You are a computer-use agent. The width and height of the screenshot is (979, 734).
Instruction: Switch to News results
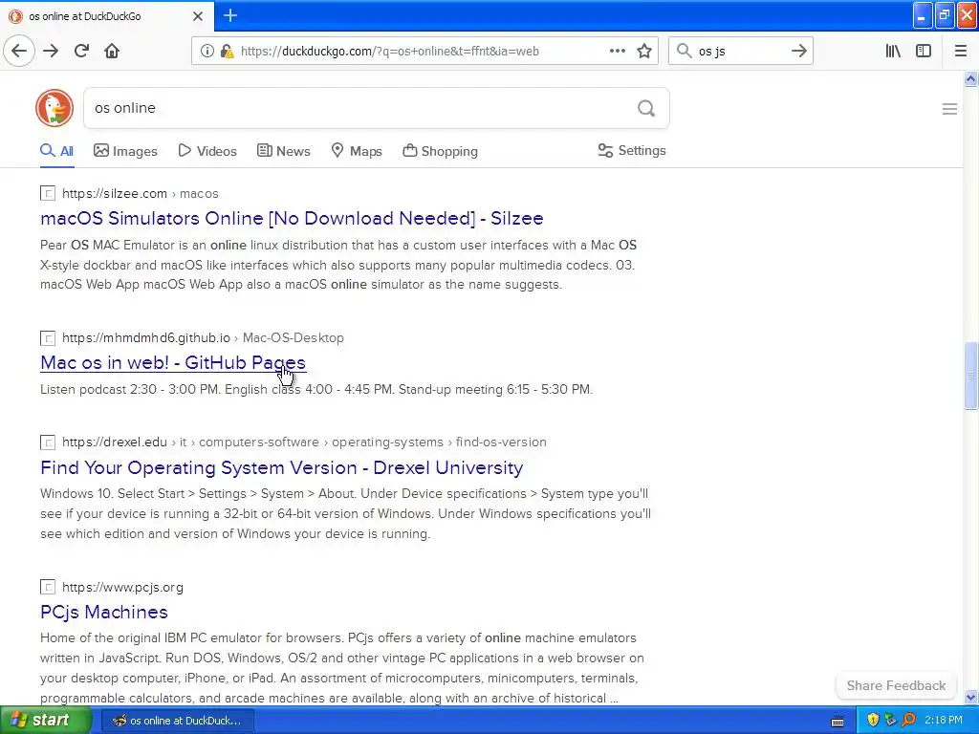click(x=283, y=151)
